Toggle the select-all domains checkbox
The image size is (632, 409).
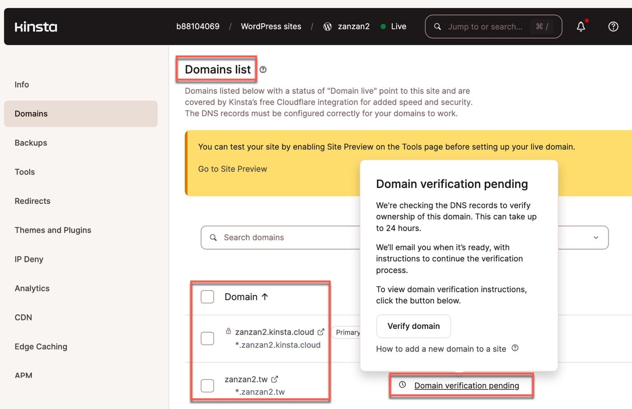(x=207, y=297)
